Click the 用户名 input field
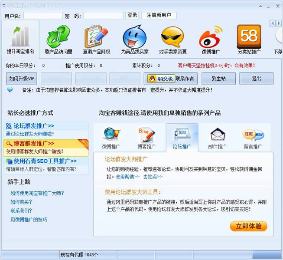The width and height of the screenshot is (283, 260). tap(43, 16)
